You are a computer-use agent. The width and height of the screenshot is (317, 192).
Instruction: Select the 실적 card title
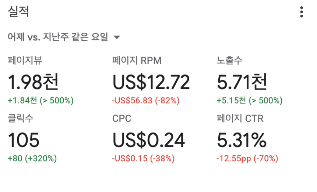(x=18, y=11)
